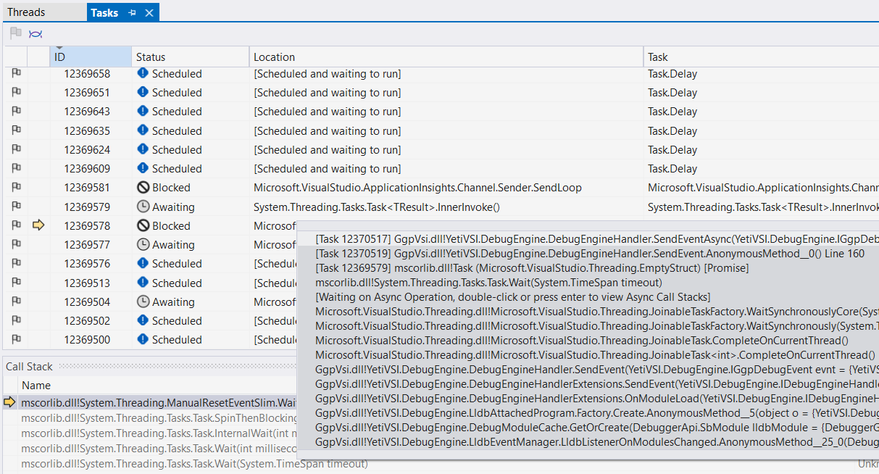Screen dimensions: 879x474
Task: Click the Scheduled status icon for task 12369500
Action: pyautogui.click(x=143, y=339)
